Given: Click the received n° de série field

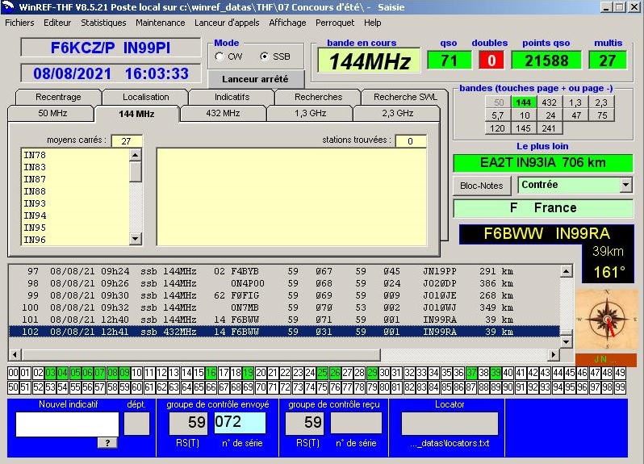Looking at the screenshot, I should 356,423.
